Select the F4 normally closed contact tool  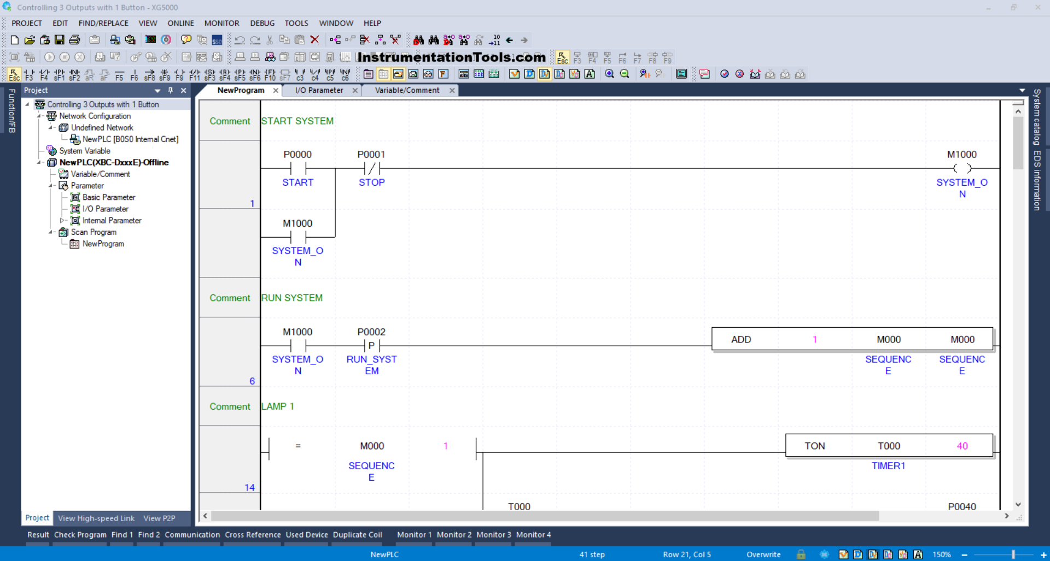click(44, 74)
